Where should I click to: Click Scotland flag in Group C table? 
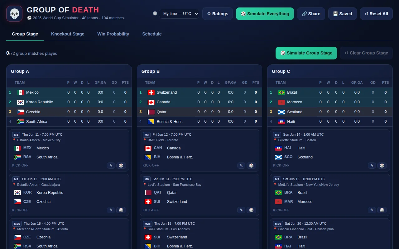coord(281,112)
